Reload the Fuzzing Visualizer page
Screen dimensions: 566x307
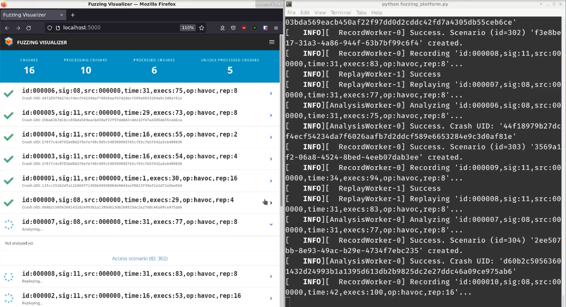[x=29, y=28]
